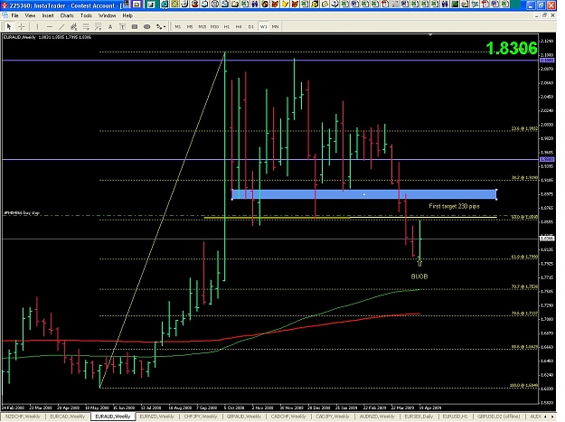Select the Fibonacci expansion tool

tap(98, 26)
